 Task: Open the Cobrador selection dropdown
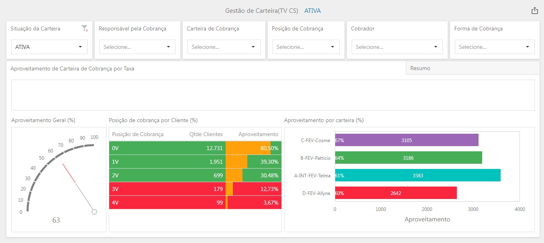[396, 47]
